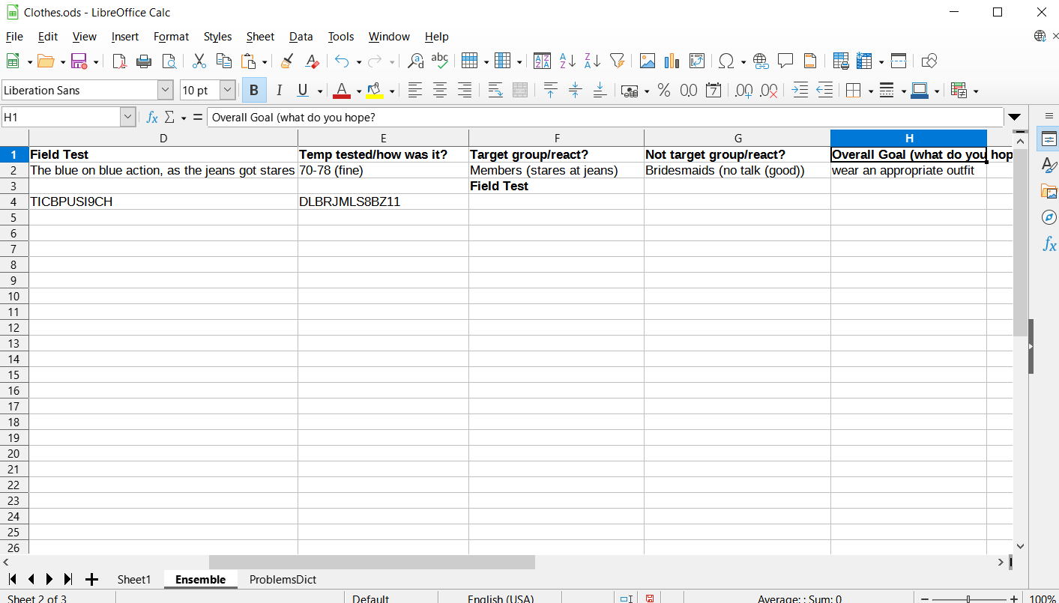Switch to the ProblemsDict sheet tab
This screenshot has height=603, width=1059.
pos(283,579)
